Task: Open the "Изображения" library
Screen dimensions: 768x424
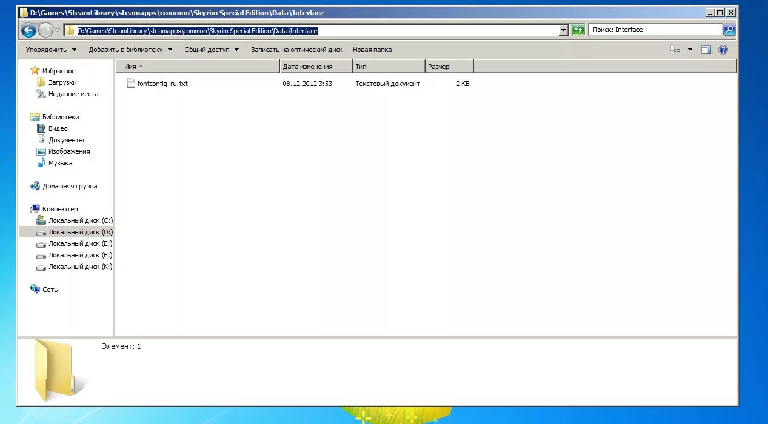Action: [69, 151]
